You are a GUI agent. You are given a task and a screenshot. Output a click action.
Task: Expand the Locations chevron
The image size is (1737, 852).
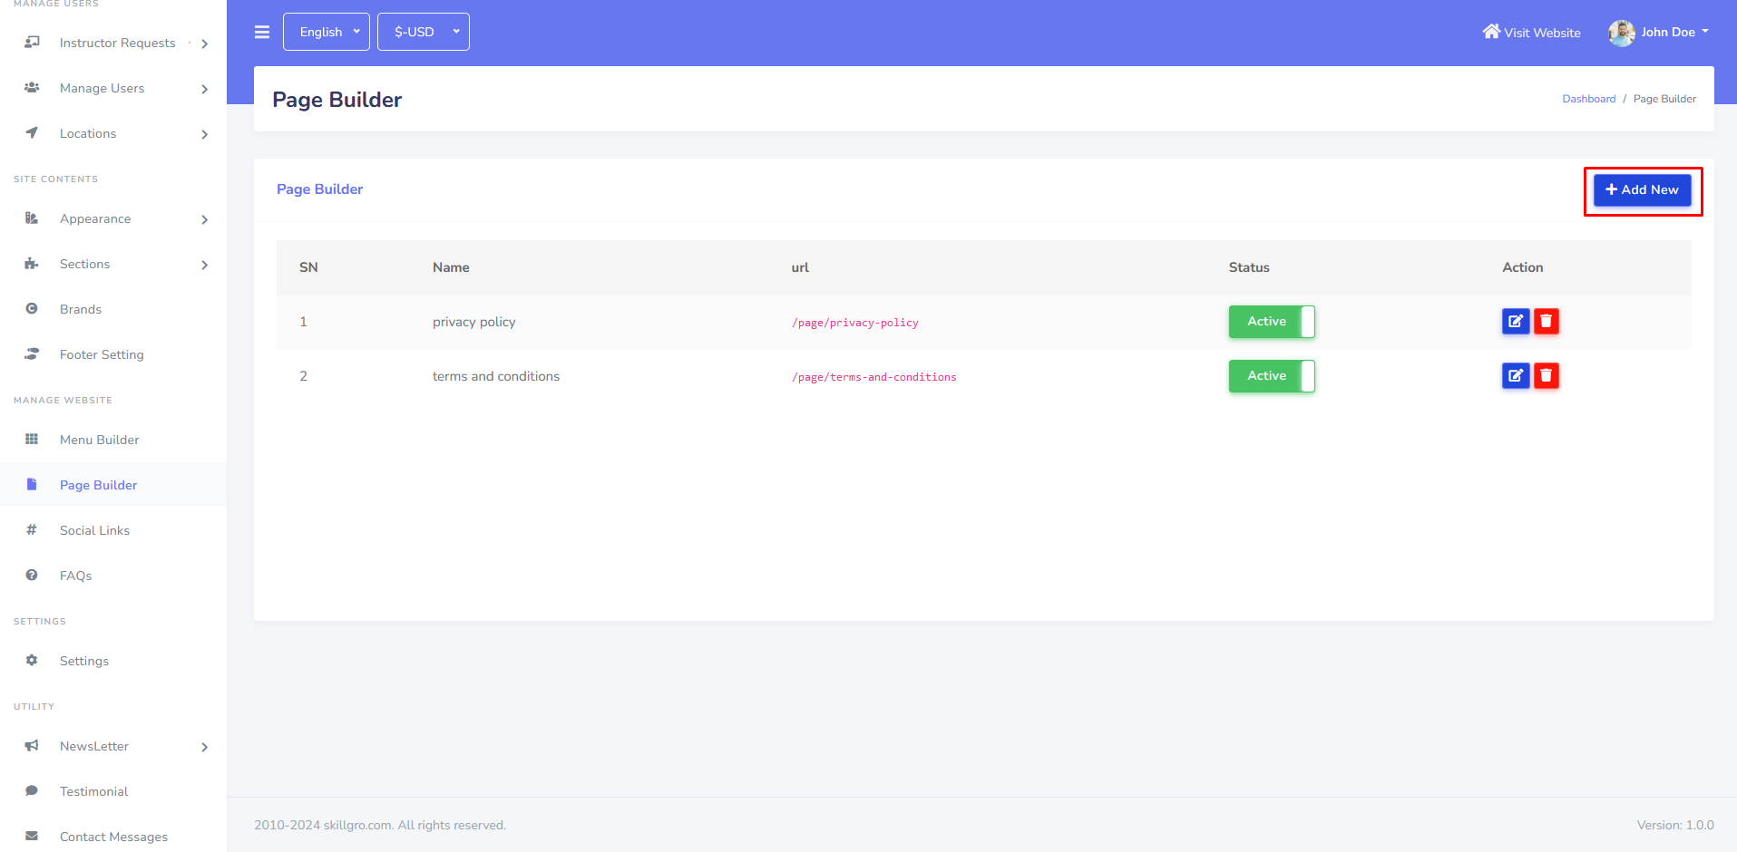pos(205,134)
